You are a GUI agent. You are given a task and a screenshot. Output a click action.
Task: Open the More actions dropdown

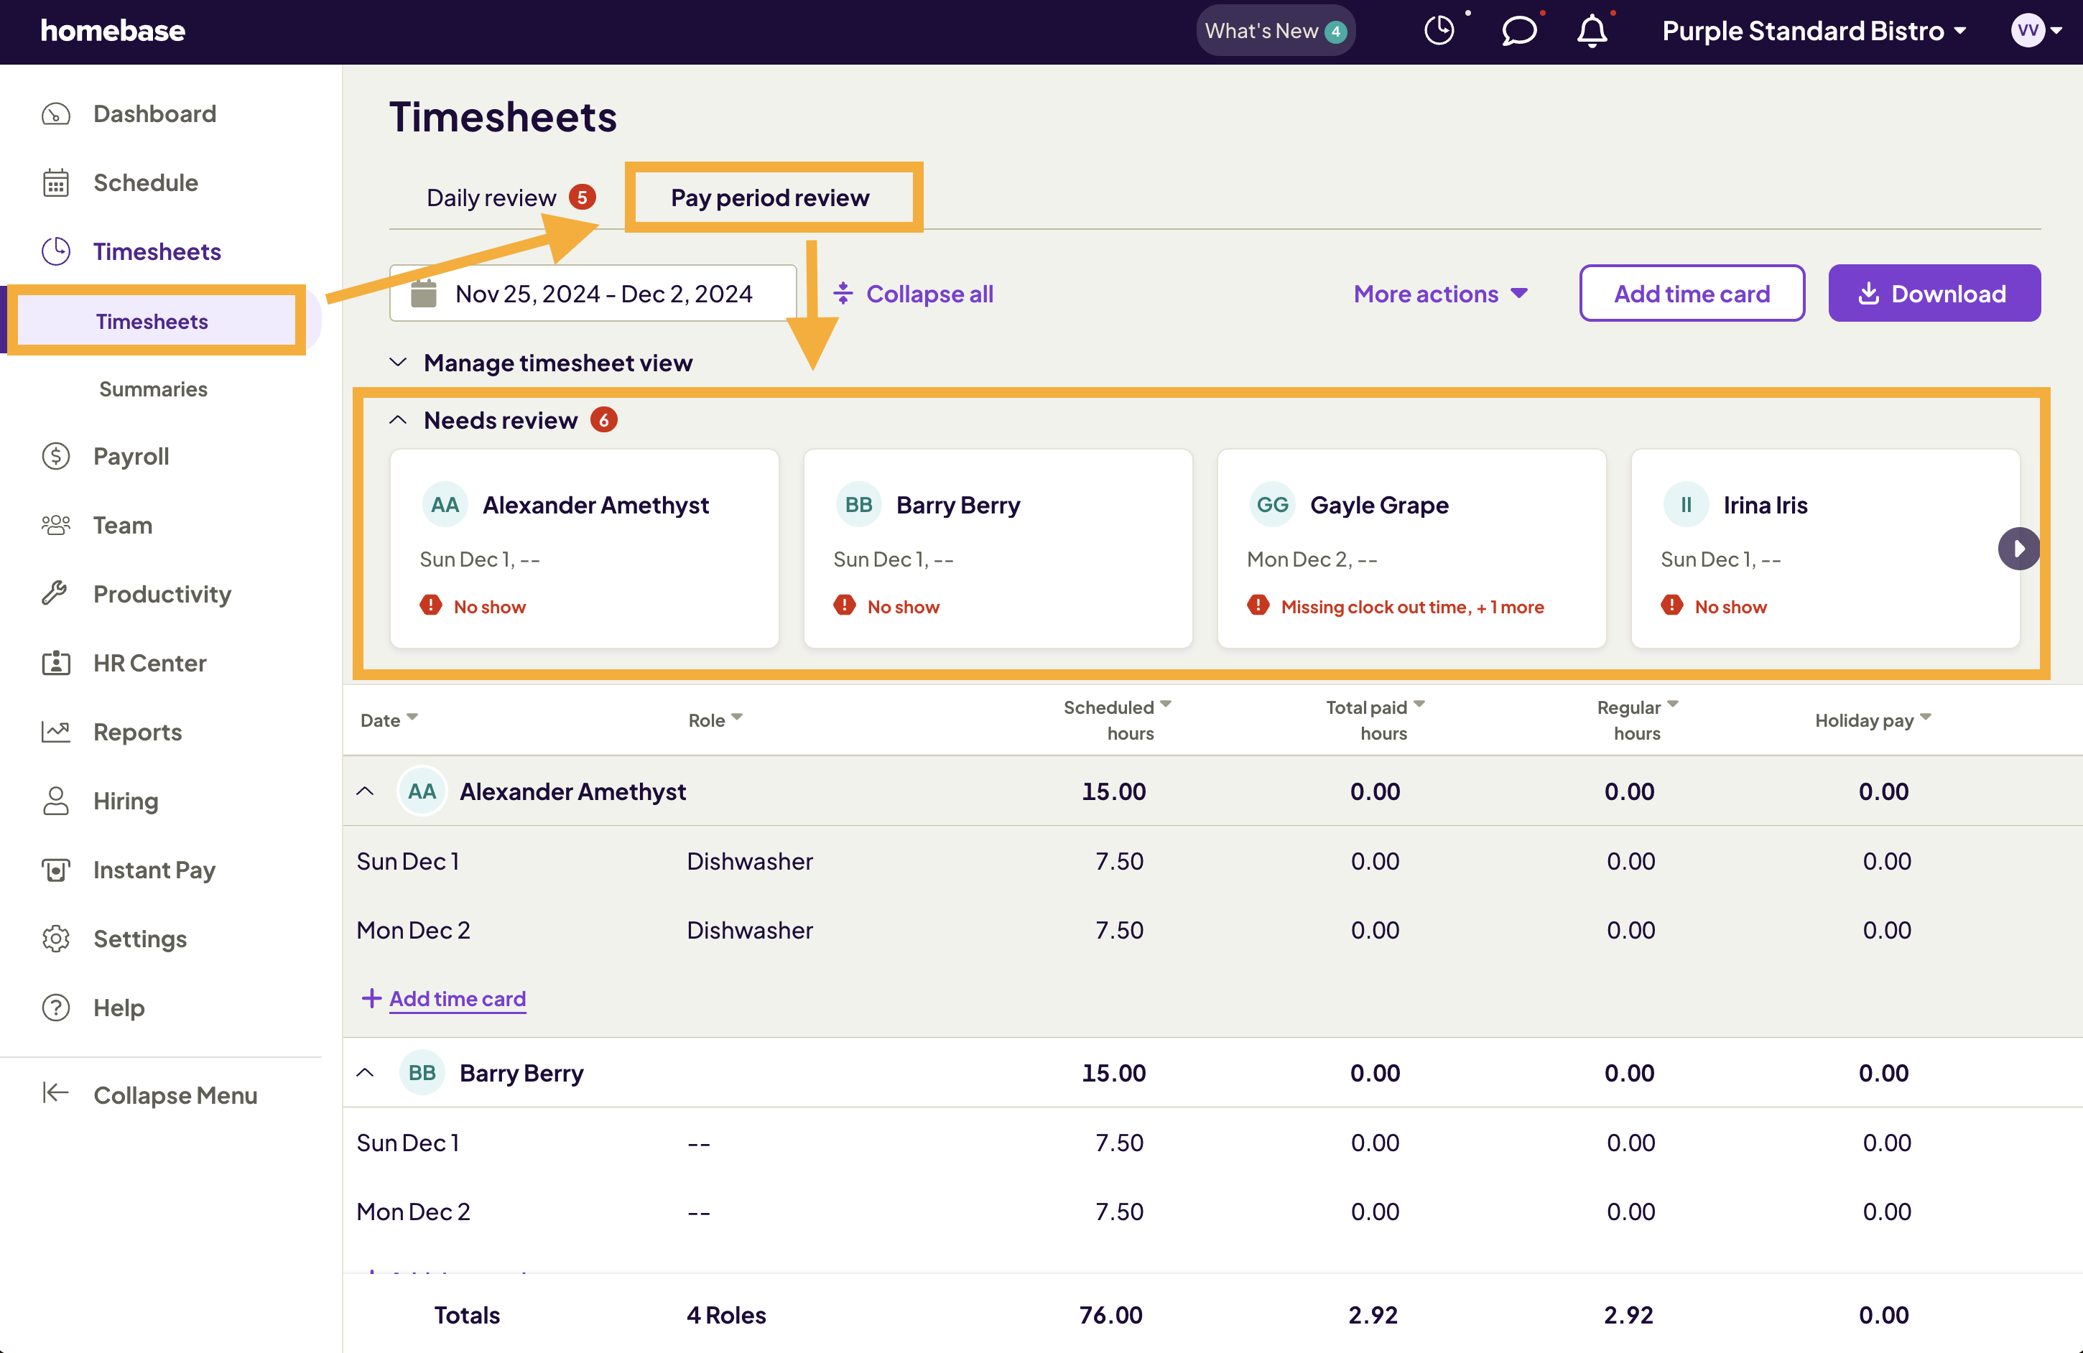pos(1441,294)
